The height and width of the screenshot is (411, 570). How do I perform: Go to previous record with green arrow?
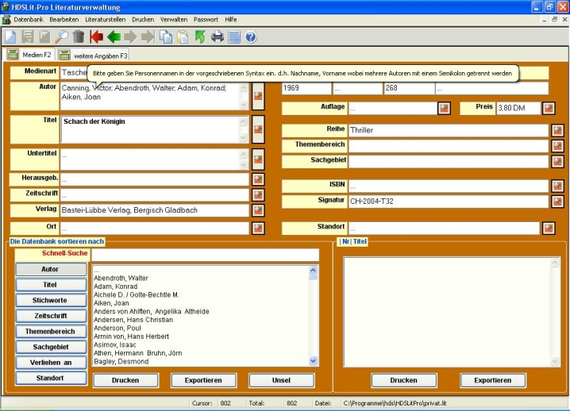(114, 36)
